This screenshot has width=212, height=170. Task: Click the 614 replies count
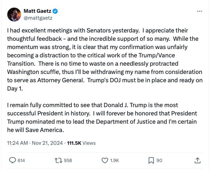click(x=21, y=160)
